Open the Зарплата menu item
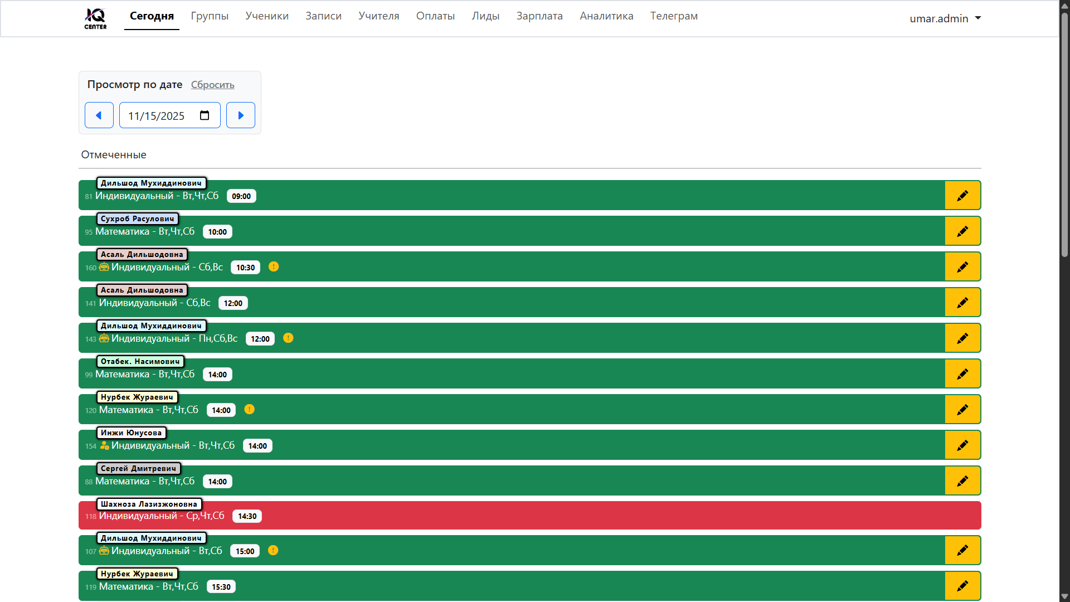The image size is (1070, 602). pos(539,16)
